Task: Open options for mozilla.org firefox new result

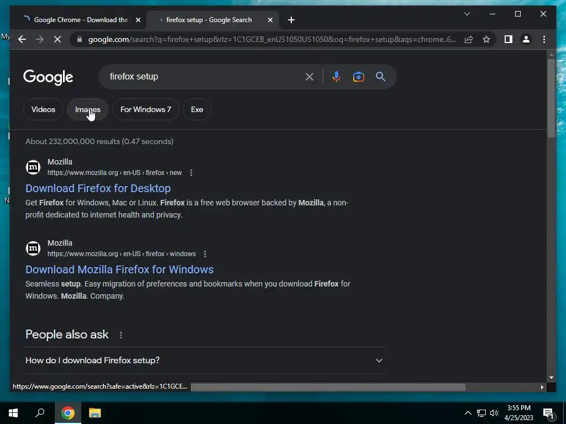Action: coord(191,173)
